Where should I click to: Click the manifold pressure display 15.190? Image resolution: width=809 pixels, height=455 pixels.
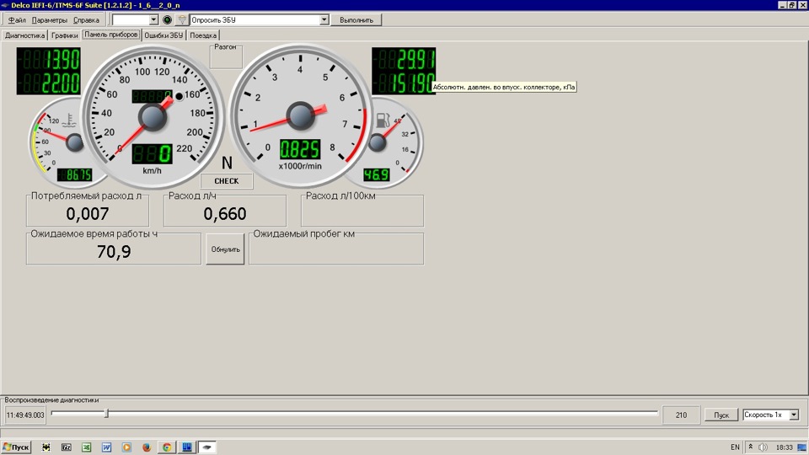[x=404, y=83]
